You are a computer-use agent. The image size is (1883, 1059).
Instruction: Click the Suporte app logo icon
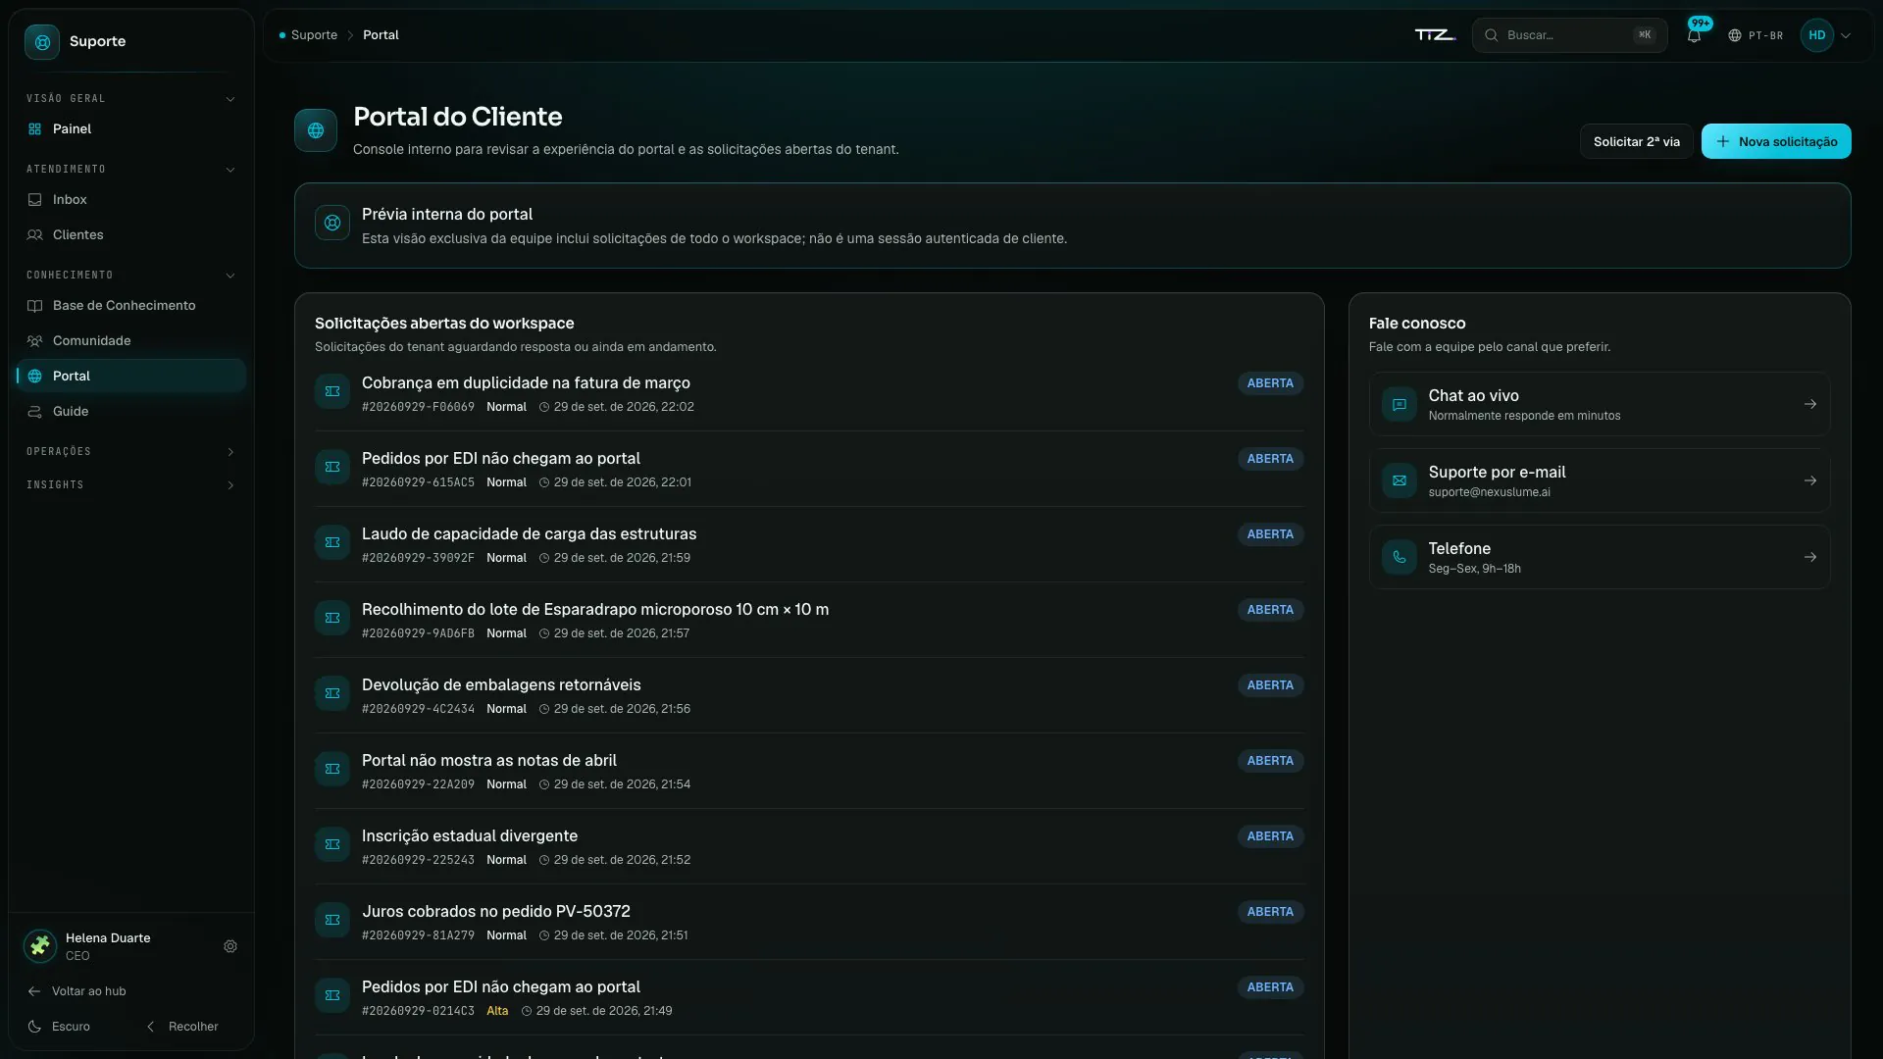click(x=42, y=41)
